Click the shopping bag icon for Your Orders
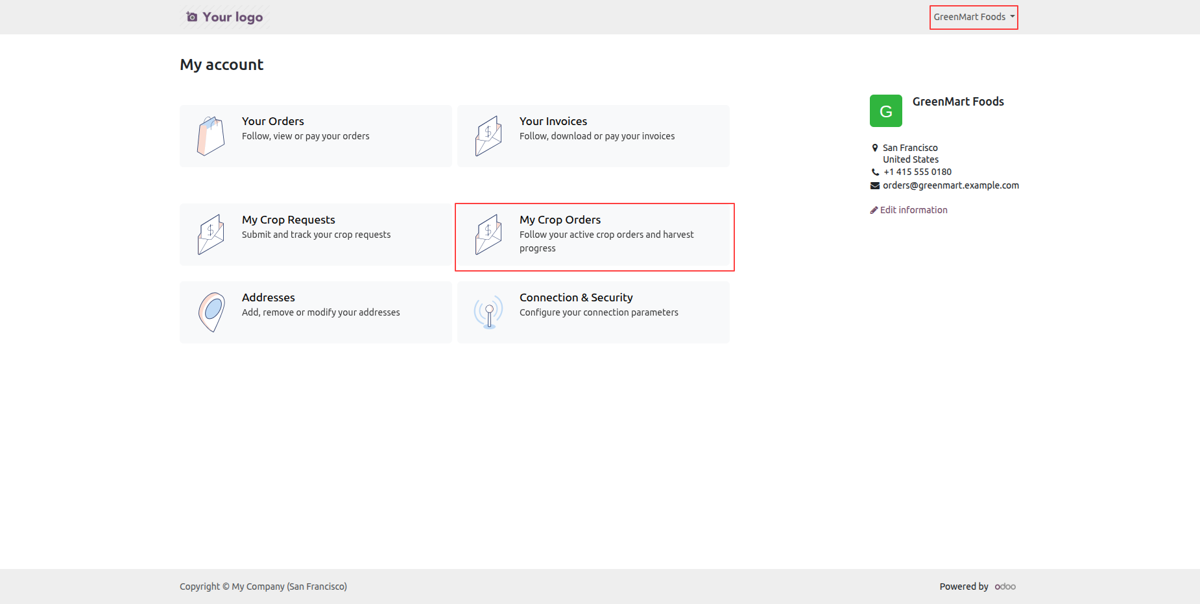1200x604 pixels. 211,136
